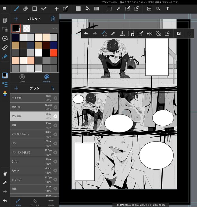The height and width of the screenshot is (207, 197).
Task: Open the layers panel icon in left sidebar
Action: tap(5, 20)
